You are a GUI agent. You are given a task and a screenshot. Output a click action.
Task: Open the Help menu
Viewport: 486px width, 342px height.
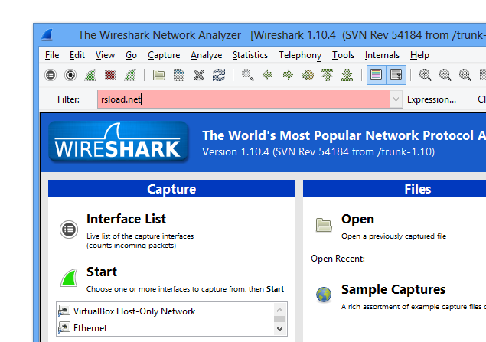419,55
